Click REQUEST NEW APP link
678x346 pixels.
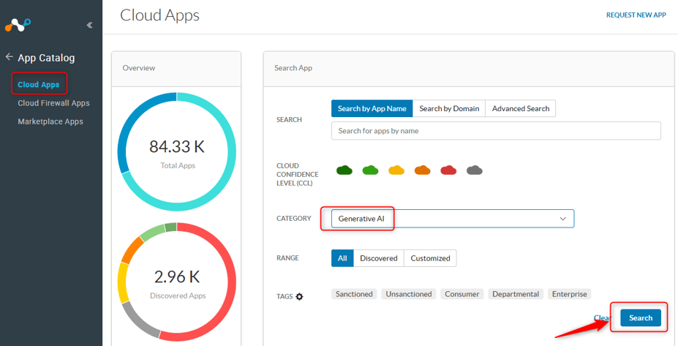tap(636, 15)
